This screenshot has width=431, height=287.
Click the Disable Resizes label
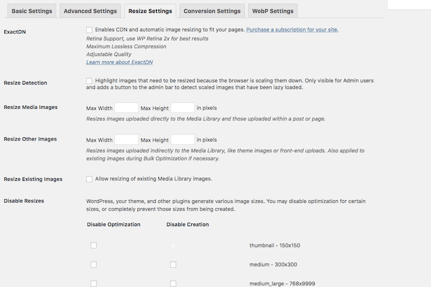pos(24,201)
